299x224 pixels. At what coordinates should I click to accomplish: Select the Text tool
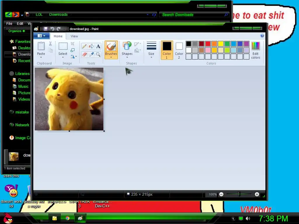click(98, 46)
